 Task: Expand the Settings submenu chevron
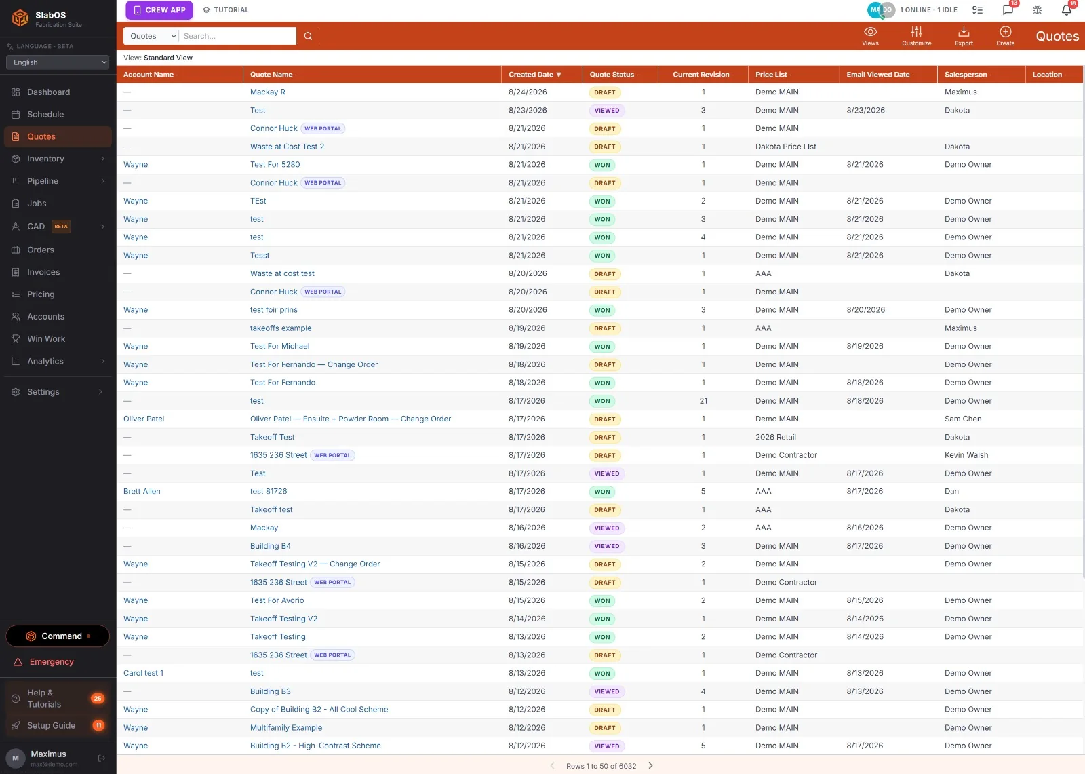[x=100, y=392]
